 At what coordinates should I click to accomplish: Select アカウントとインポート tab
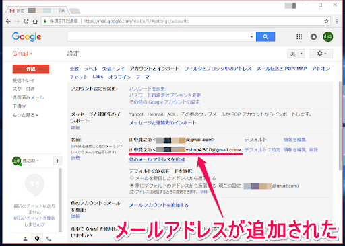point(154,69)
